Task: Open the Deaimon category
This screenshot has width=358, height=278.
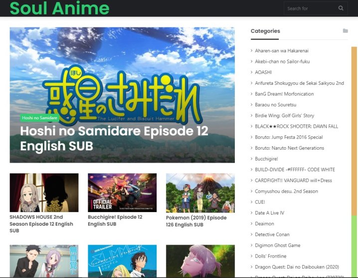Action: tap(264, 224)
